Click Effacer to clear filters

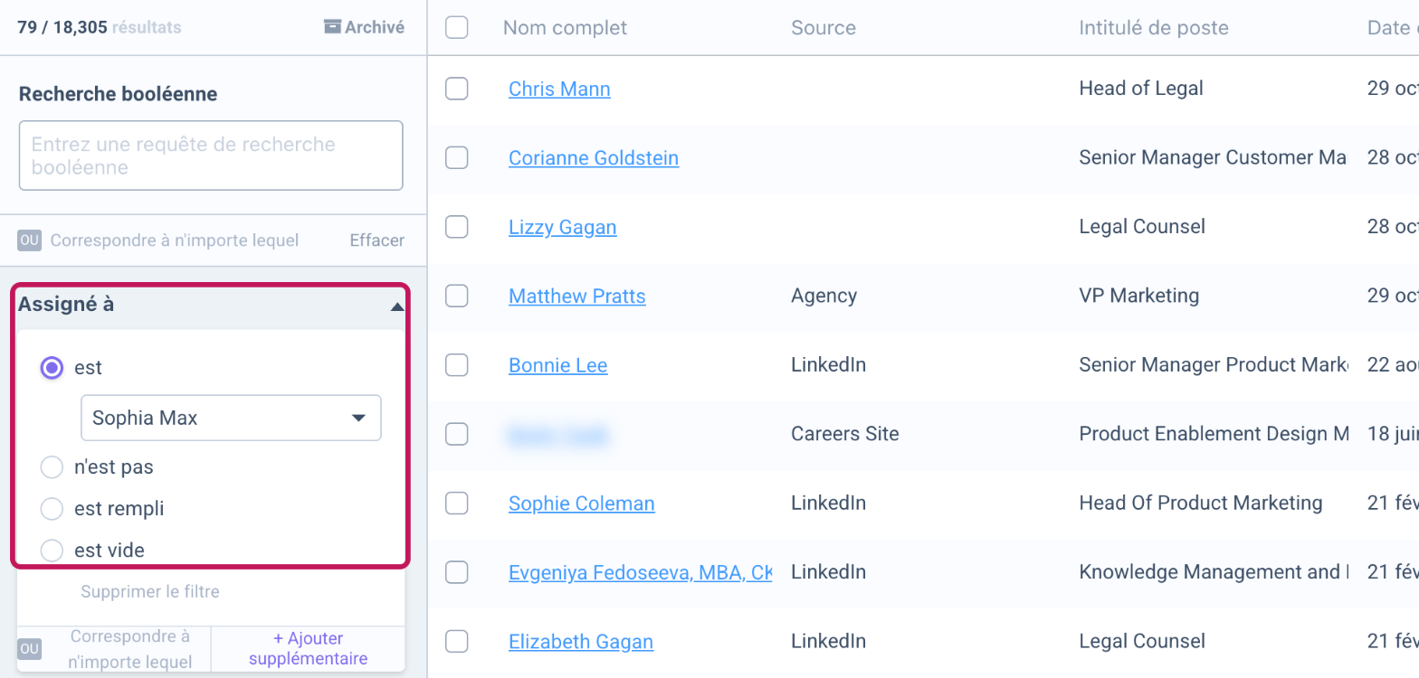click(377, 240)
